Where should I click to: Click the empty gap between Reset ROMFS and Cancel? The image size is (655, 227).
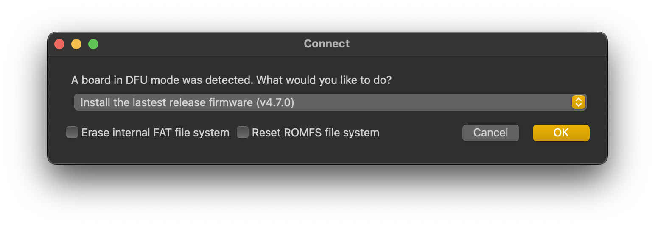[420, 133]
